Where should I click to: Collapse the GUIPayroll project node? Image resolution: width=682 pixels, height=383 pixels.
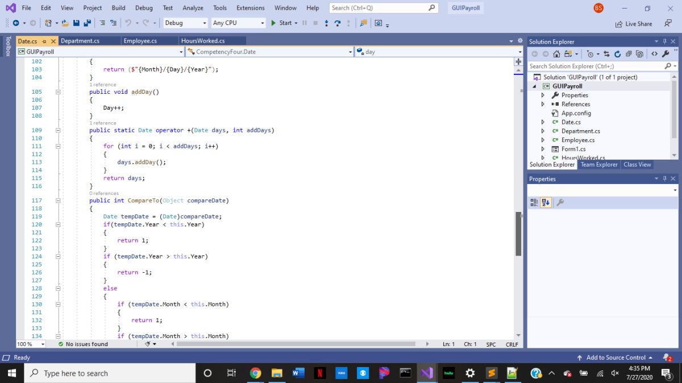534,86
